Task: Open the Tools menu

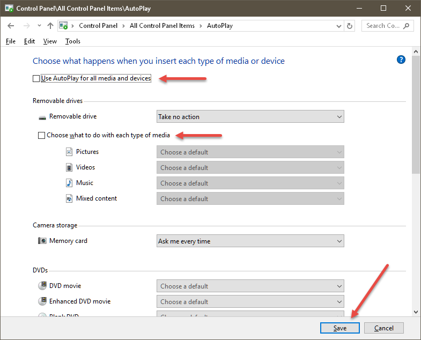Action: click(73, 41)
